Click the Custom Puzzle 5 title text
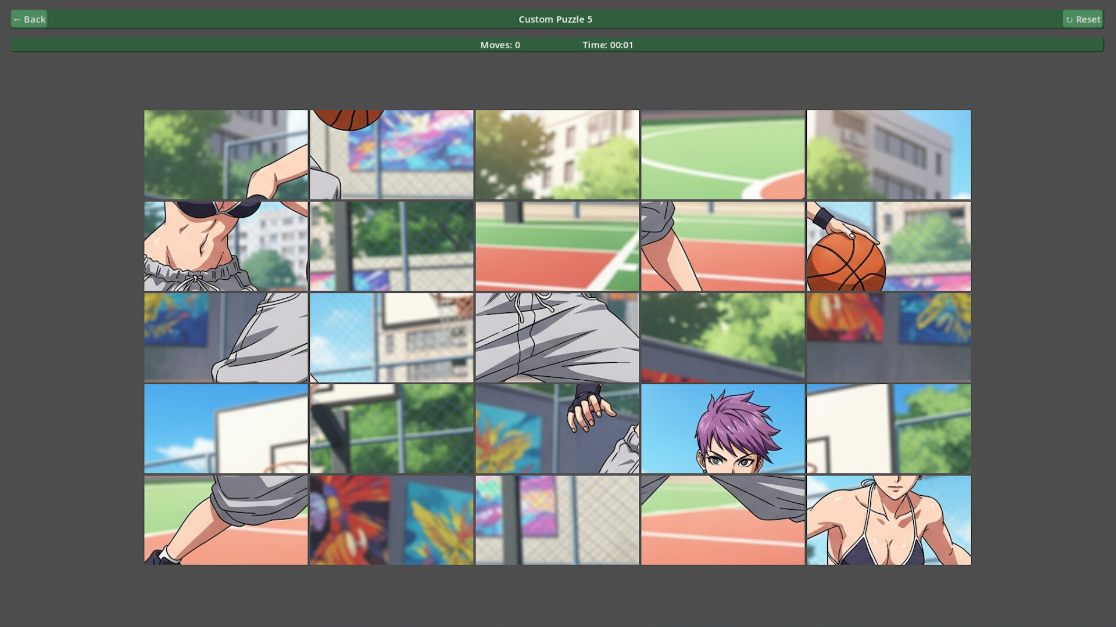1116x627 pixels. pyautogui.click(x=555, y=19)
